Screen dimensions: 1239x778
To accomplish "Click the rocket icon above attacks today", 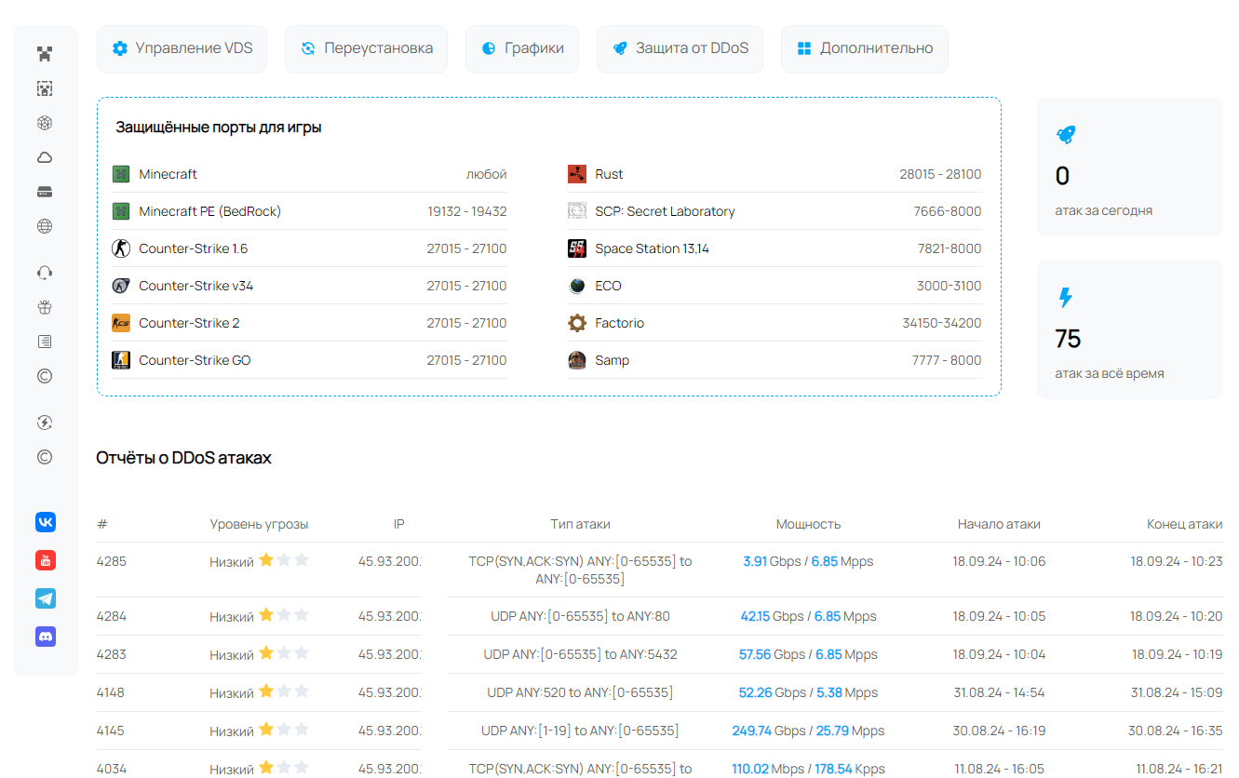I will (1066, 135).
